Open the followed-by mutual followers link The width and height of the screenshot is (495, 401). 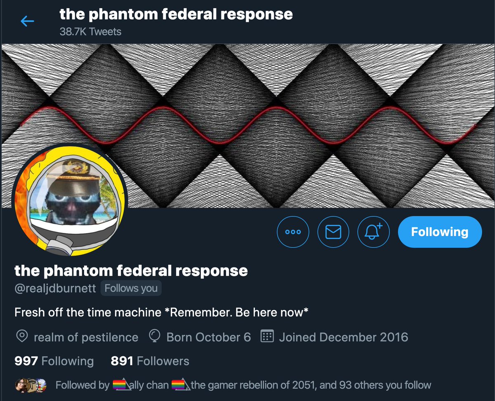click(x=243, y=385)
